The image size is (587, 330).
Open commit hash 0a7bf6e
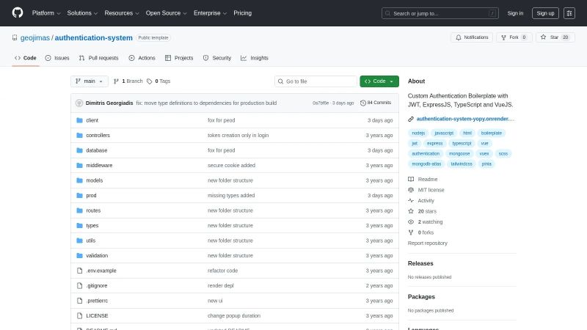point(321,103)
